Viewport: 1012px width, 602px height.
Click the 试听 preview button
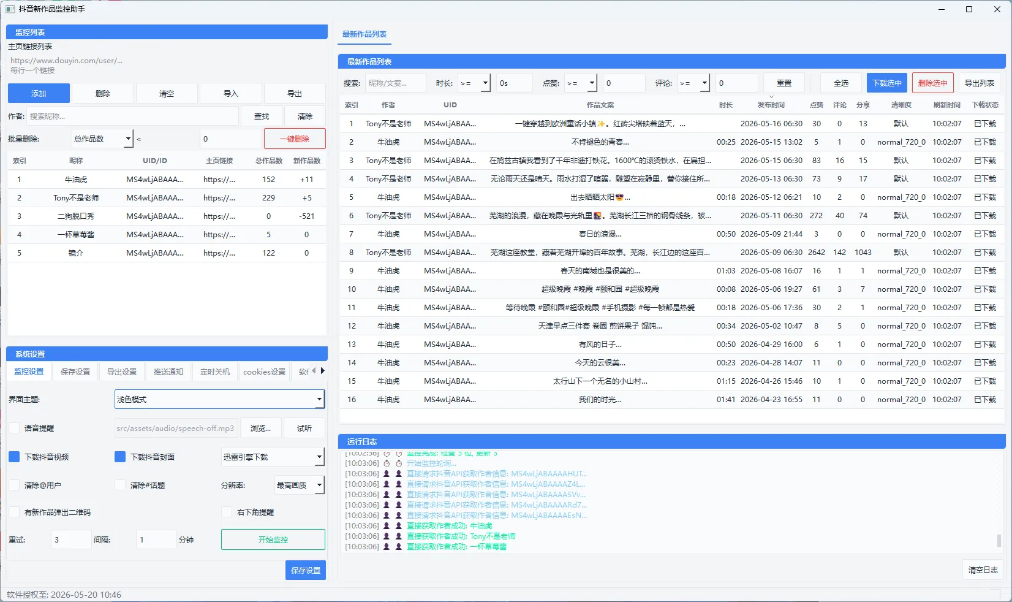(x=304, y=428)
